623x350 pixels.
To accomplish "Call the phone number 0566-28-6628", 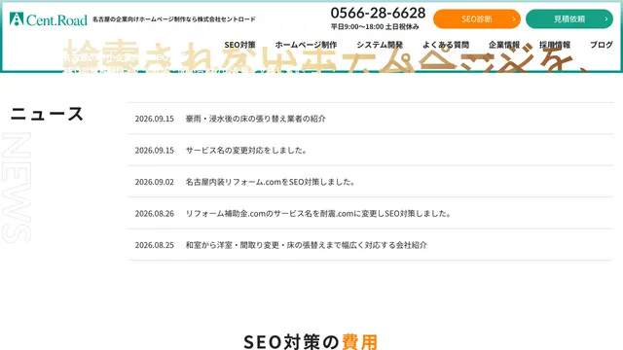I will point(378,13).
